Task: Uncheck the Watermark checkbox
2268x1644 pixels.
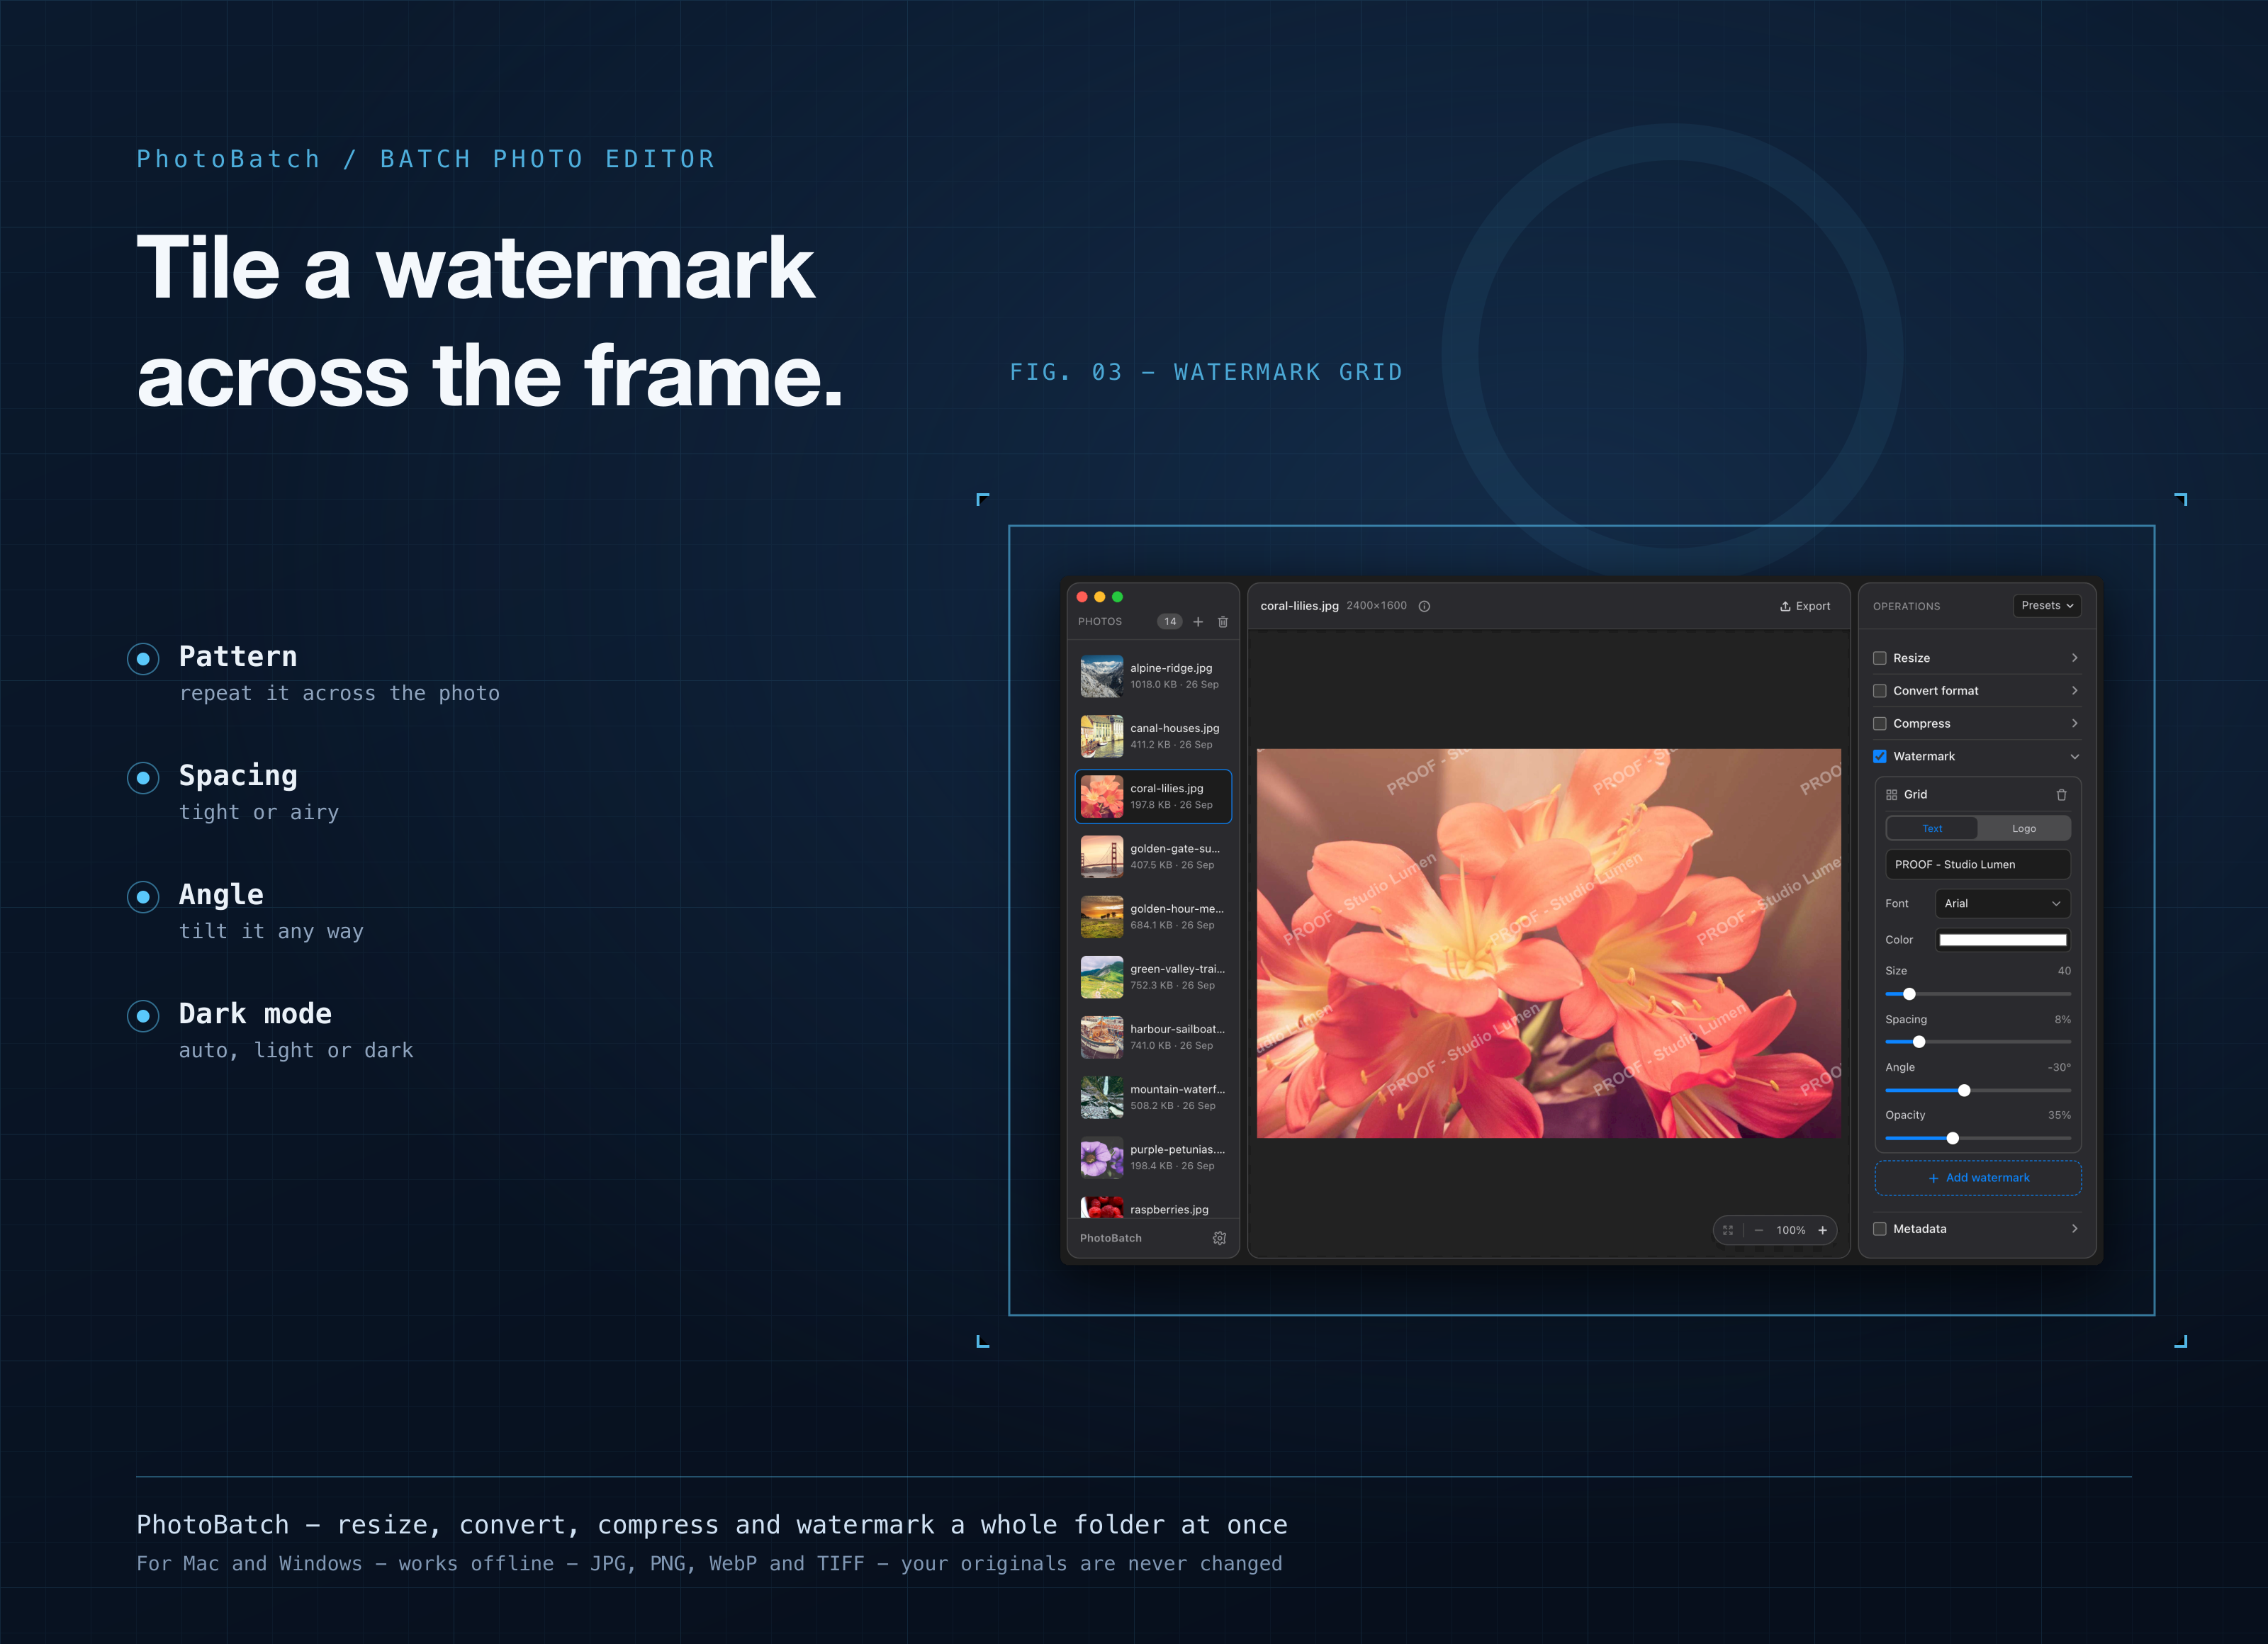Action: click(x=1880, y=756)
